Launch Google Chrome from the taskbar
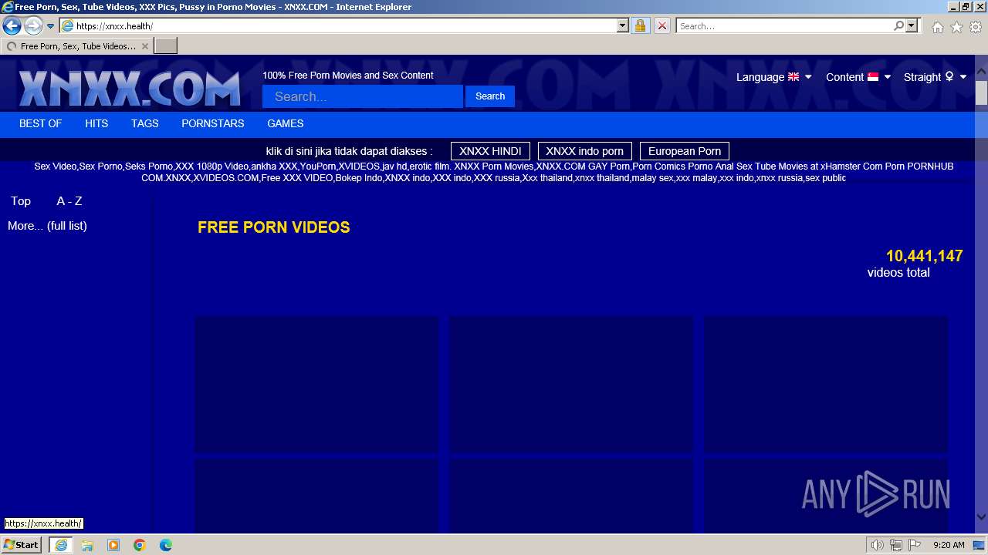Image resolution: width=988 pixels, height=555 pixels. point(140,545)
